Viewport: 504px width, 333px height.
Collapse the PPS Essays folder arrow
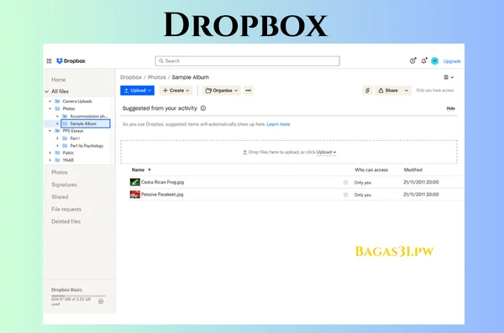pos(50,131)
